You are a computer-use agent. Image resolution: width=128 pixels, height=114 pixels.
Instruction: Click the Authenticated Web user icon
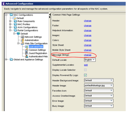pos(26,56)
